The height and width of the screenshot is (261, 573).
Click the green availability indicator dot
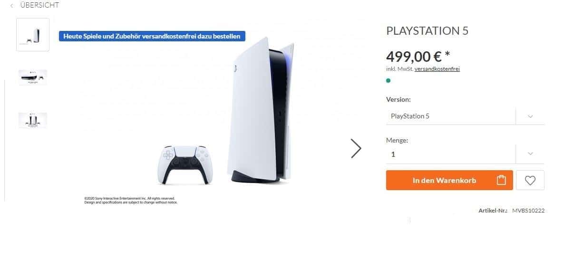point(388,81)
